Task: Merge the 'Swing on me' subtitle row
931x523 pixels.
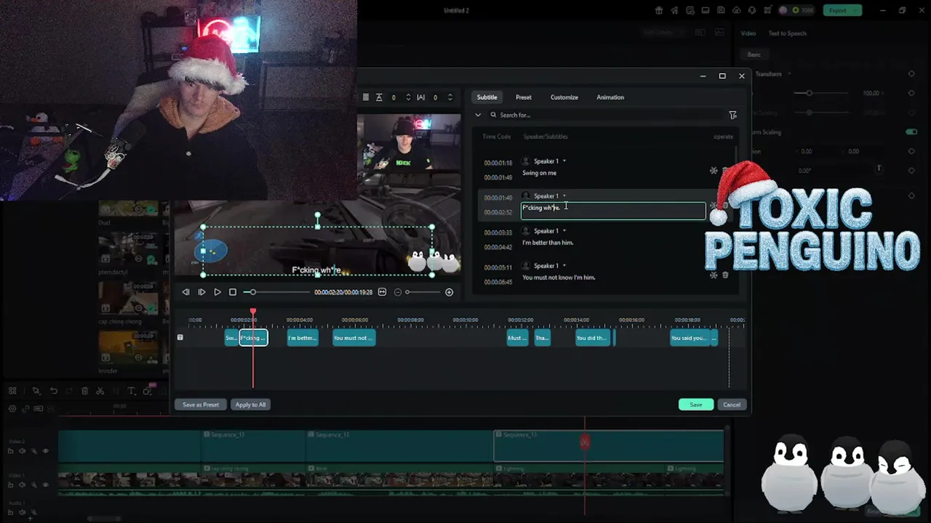Action: pyautogui.click(x=714, y=171)
